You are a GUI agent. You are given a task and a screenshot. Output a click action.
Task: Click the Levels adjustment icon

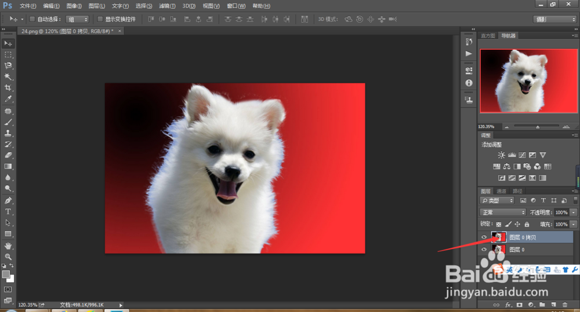pos(512,155)
